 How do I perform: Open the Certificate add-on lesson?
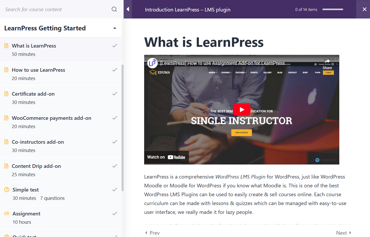coord(33,94)
